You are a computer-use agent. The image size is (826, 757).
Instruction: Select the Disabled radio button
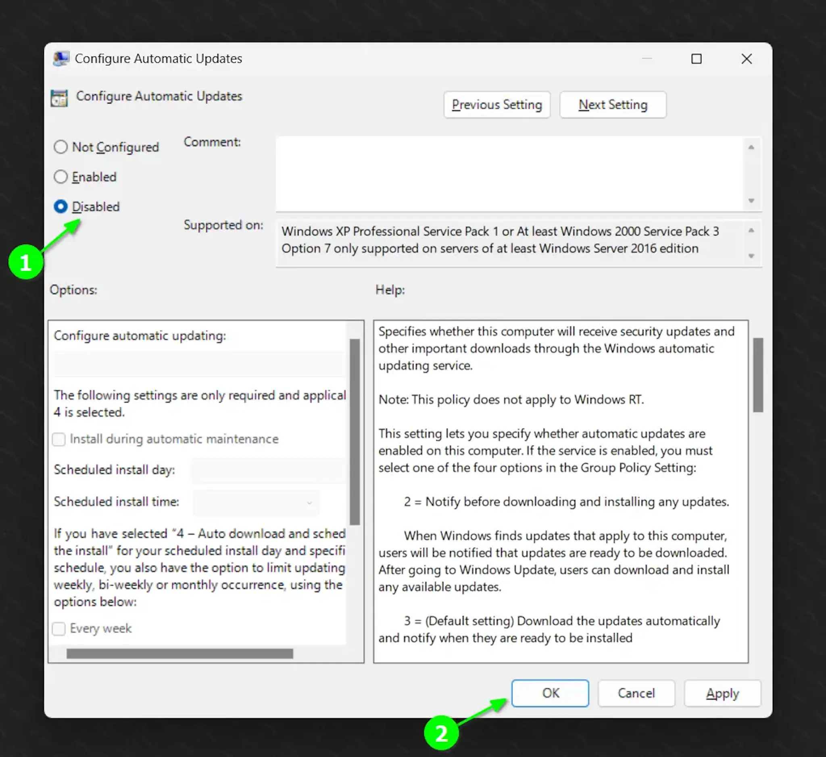click(x=60, y=206)
